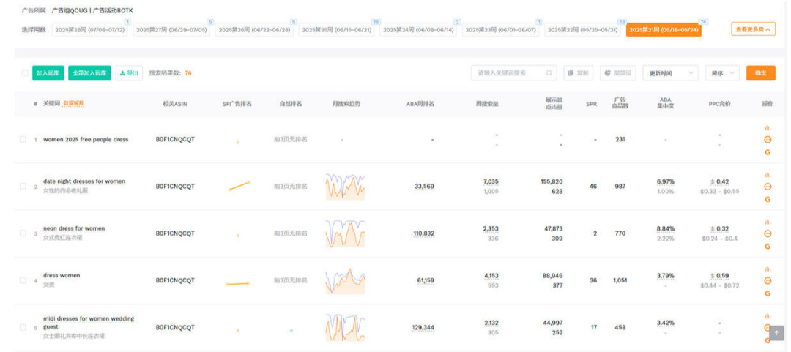Select week tab 2025第23周 (06/01~06/07)
791x352 pixels.
[x=500, y=30]
